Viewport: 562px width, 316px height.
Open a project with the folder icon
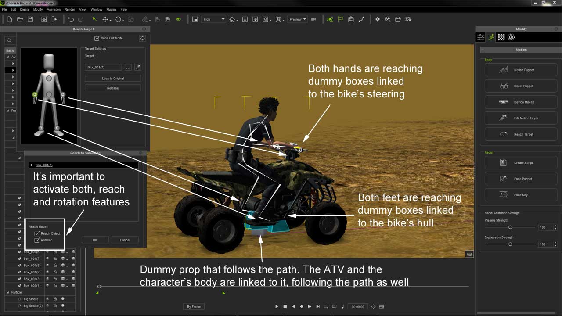[20, 19]
